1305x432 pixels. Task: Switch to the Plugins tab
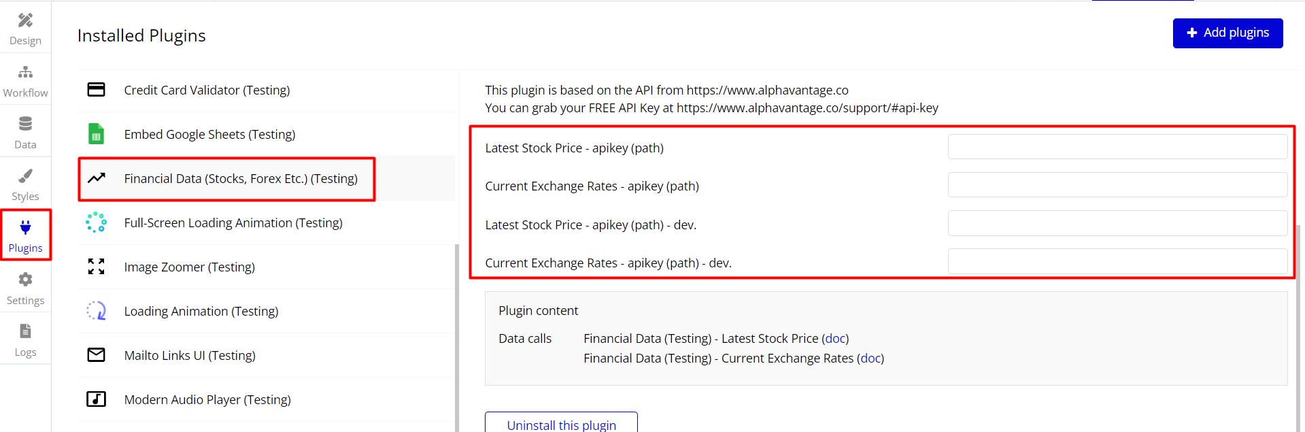point(25,235)
